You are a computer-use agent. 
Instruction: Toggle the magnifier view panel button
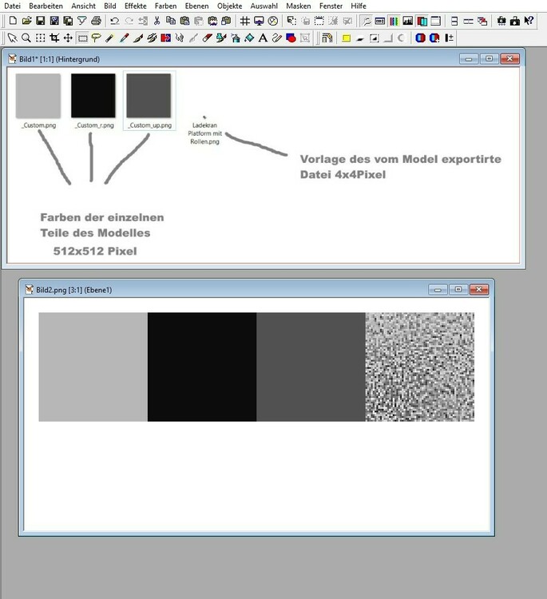(x=367, y=21)
